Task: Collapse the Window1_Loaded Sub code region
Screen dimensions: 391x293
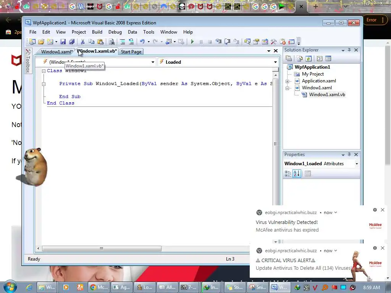Action: point(44,84)
